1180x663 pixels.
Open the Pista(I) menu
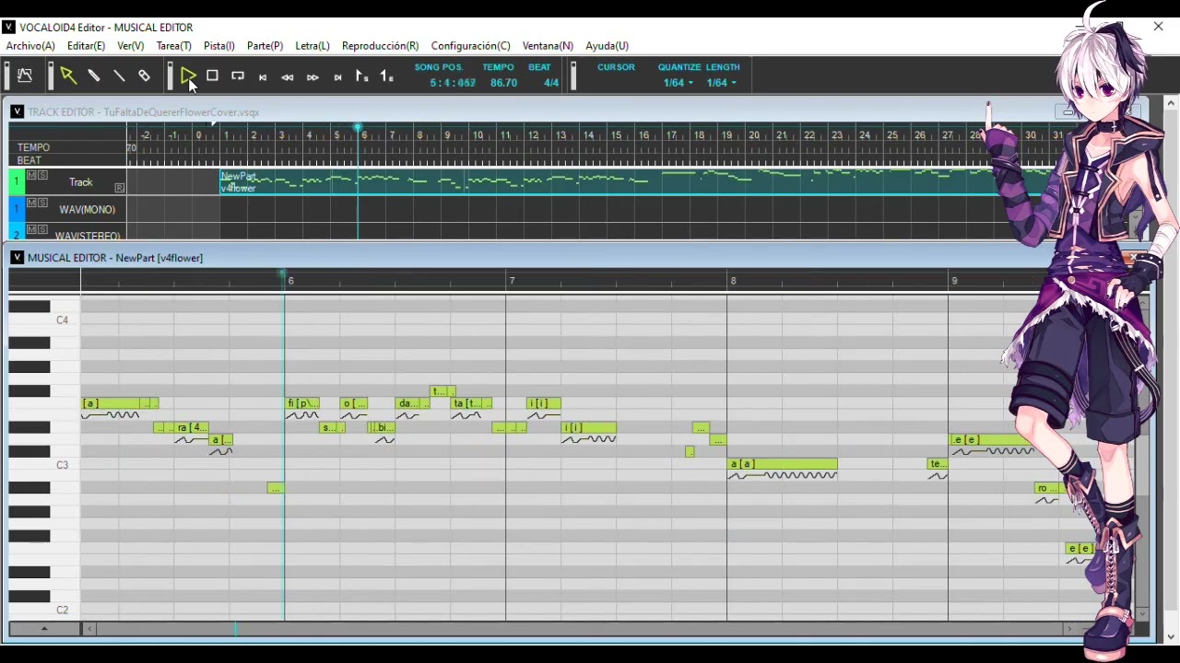[218, 45]
